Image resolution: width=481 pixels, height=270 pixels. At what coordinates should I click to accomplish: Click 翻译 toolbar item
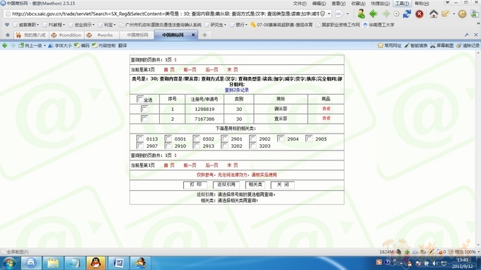(122, 46)
